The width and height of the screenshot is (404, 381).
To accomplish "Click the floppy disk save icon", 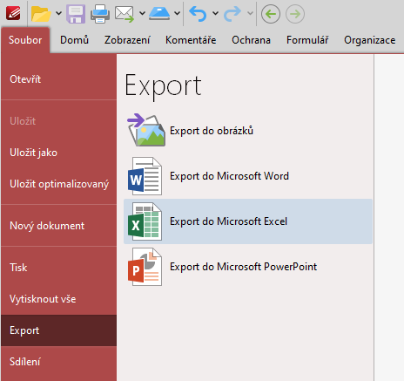I will pyautogui.click(x=76, y=14).
